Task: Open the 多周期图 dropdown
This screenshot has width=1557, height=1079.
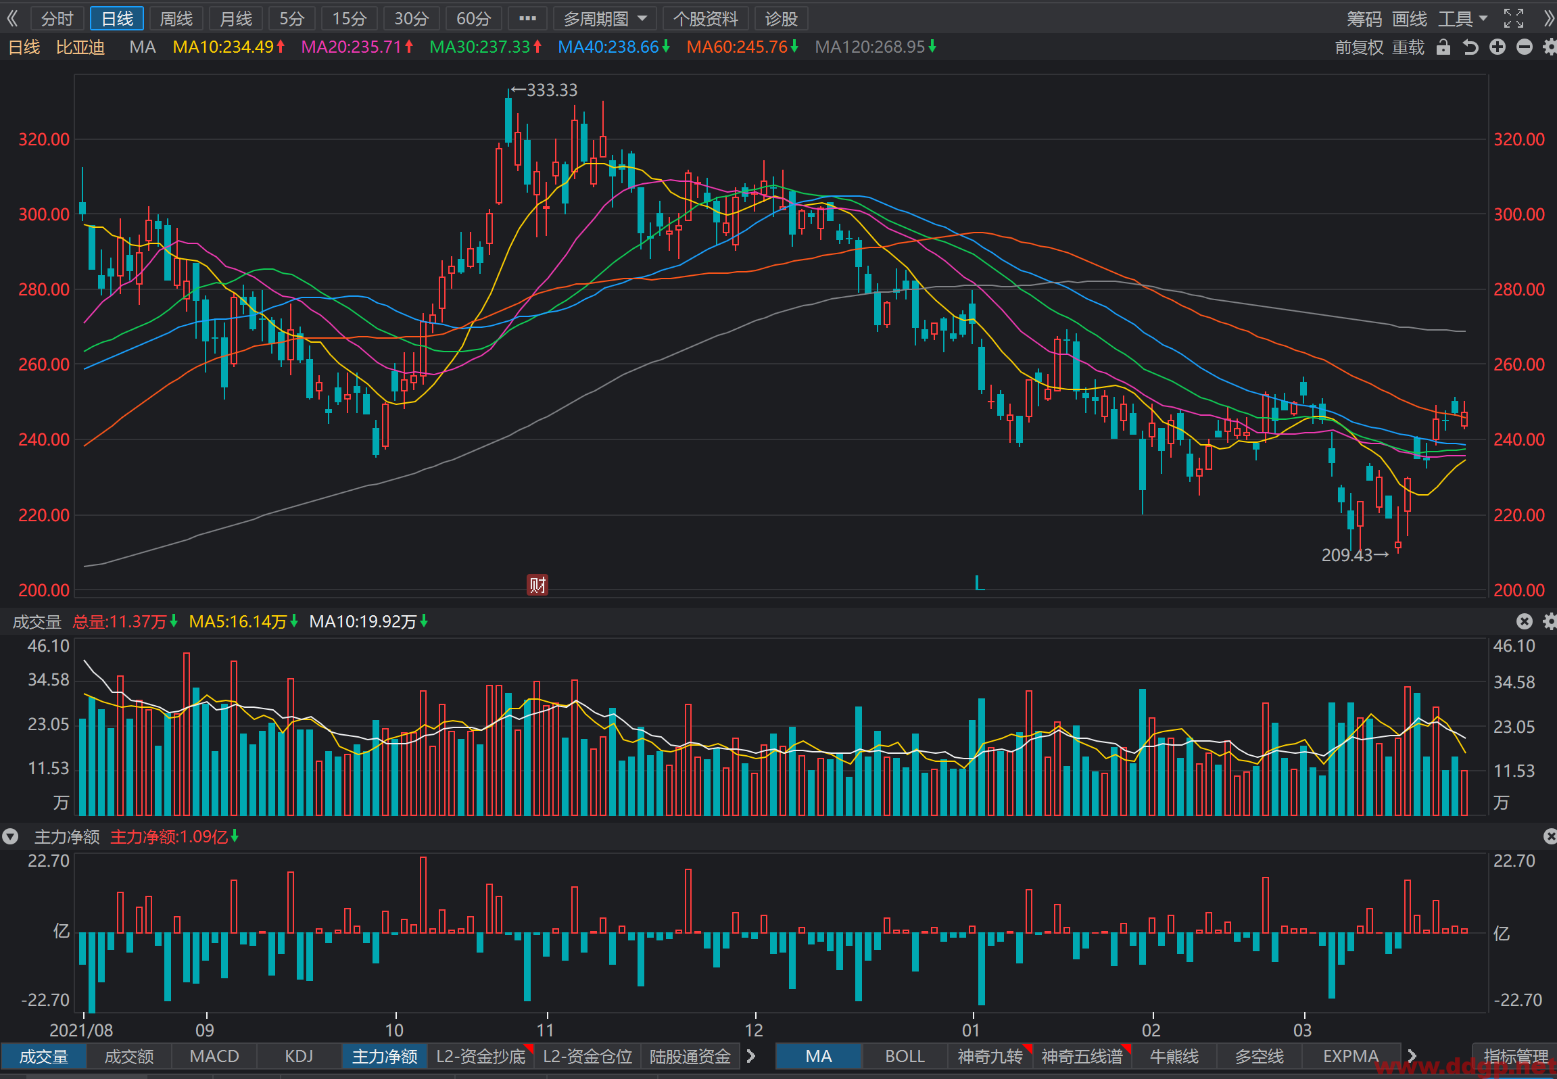Action: [x=605, y=18]
